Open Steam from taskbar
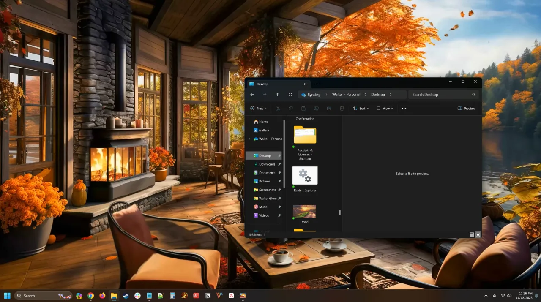 pyautogui.click(x=126, y=296)
